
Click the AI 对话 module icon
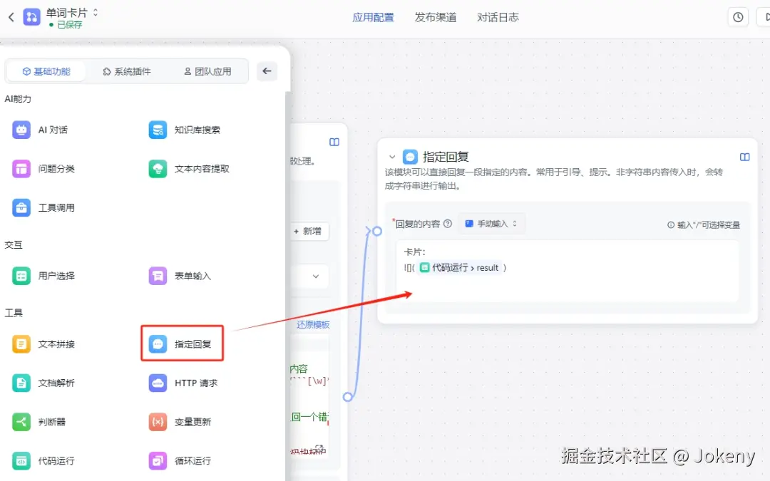21,130
